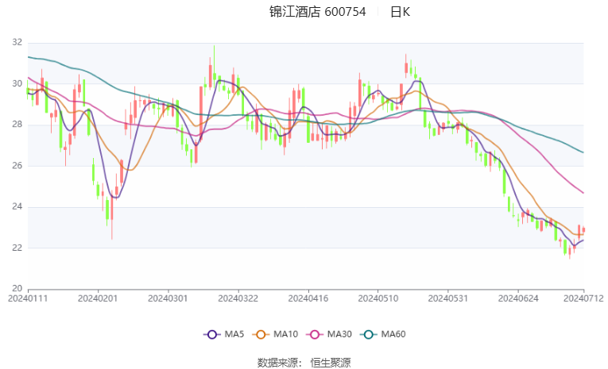Screen dimensions: 608x369
Task: Click the 20240201 date axis label
Action: (98, 298)
